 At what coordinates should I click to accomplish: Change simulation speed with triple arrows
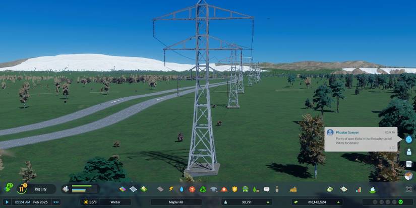point(56,202)
